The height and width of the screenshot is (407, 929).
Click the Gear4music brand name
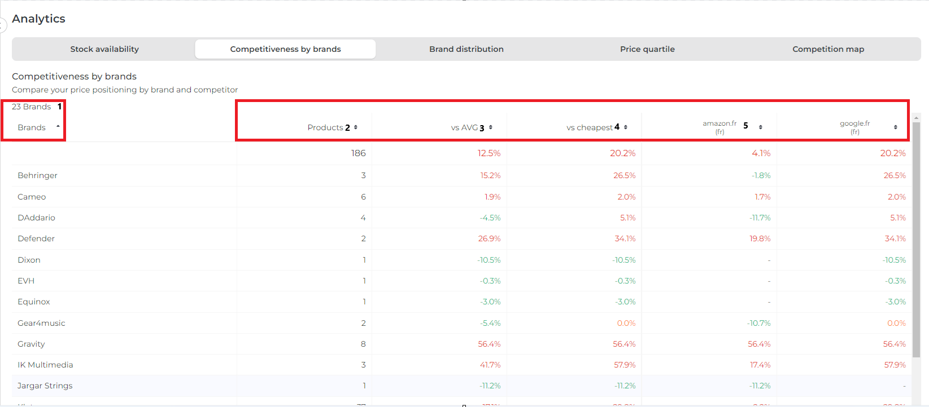(41, 323)
